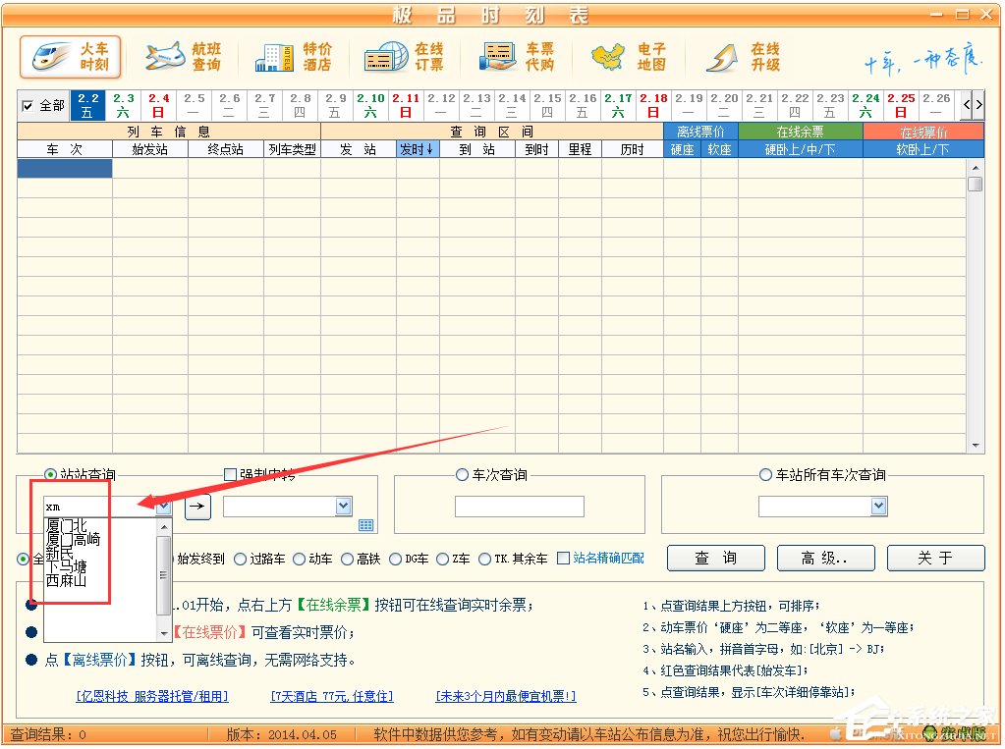The height and width of the screenshot is (749, 1005).
Task: Expand the destination station dropdown
Action: [344, 507]
